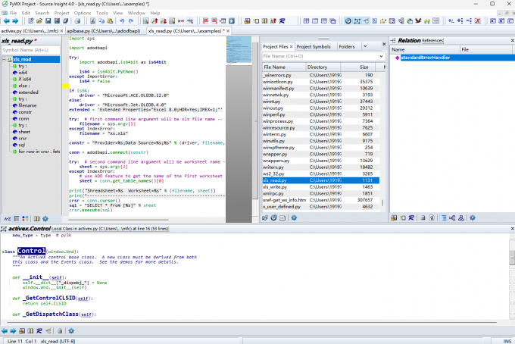The width and height of the screenshot is (515, 344).
Task: Click the red X toolbar icon
Action: 478,21
